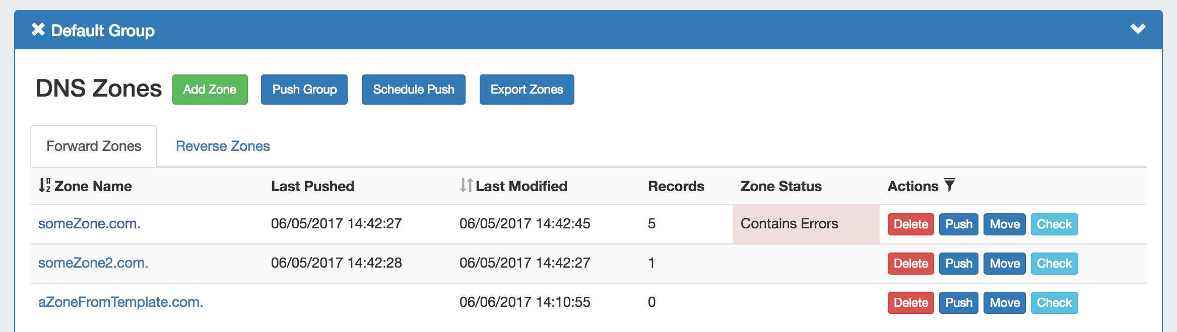1177x332 pixels.
Task: Push the someZone2.com. zone
Action: 958,264
